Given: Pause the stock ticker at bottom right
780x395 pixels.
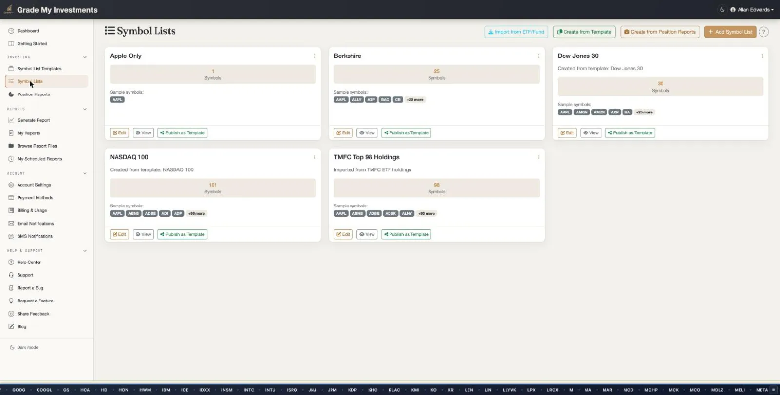Looking at the screenshot, I should pyautogui.click(x=773, y=390).
